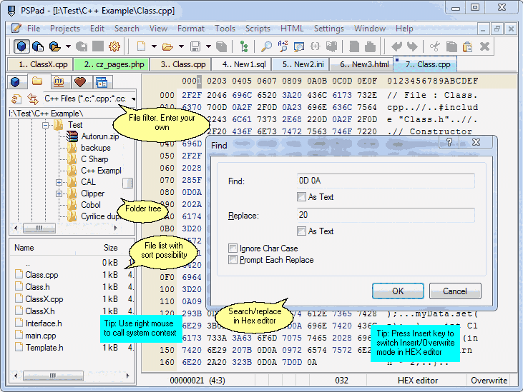Viewport: 523px width, 392px height.
Task: Open project settings gear icon
Action: pos(114,46)
